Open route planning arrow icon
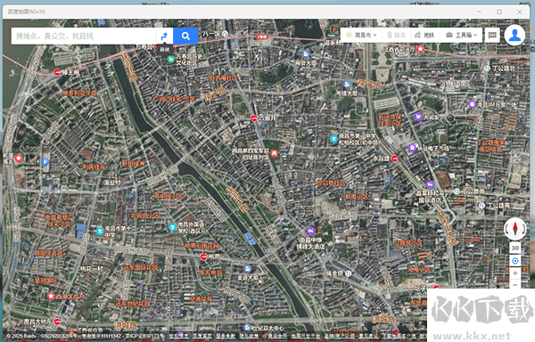535x342 pixels. pos(164,37)
